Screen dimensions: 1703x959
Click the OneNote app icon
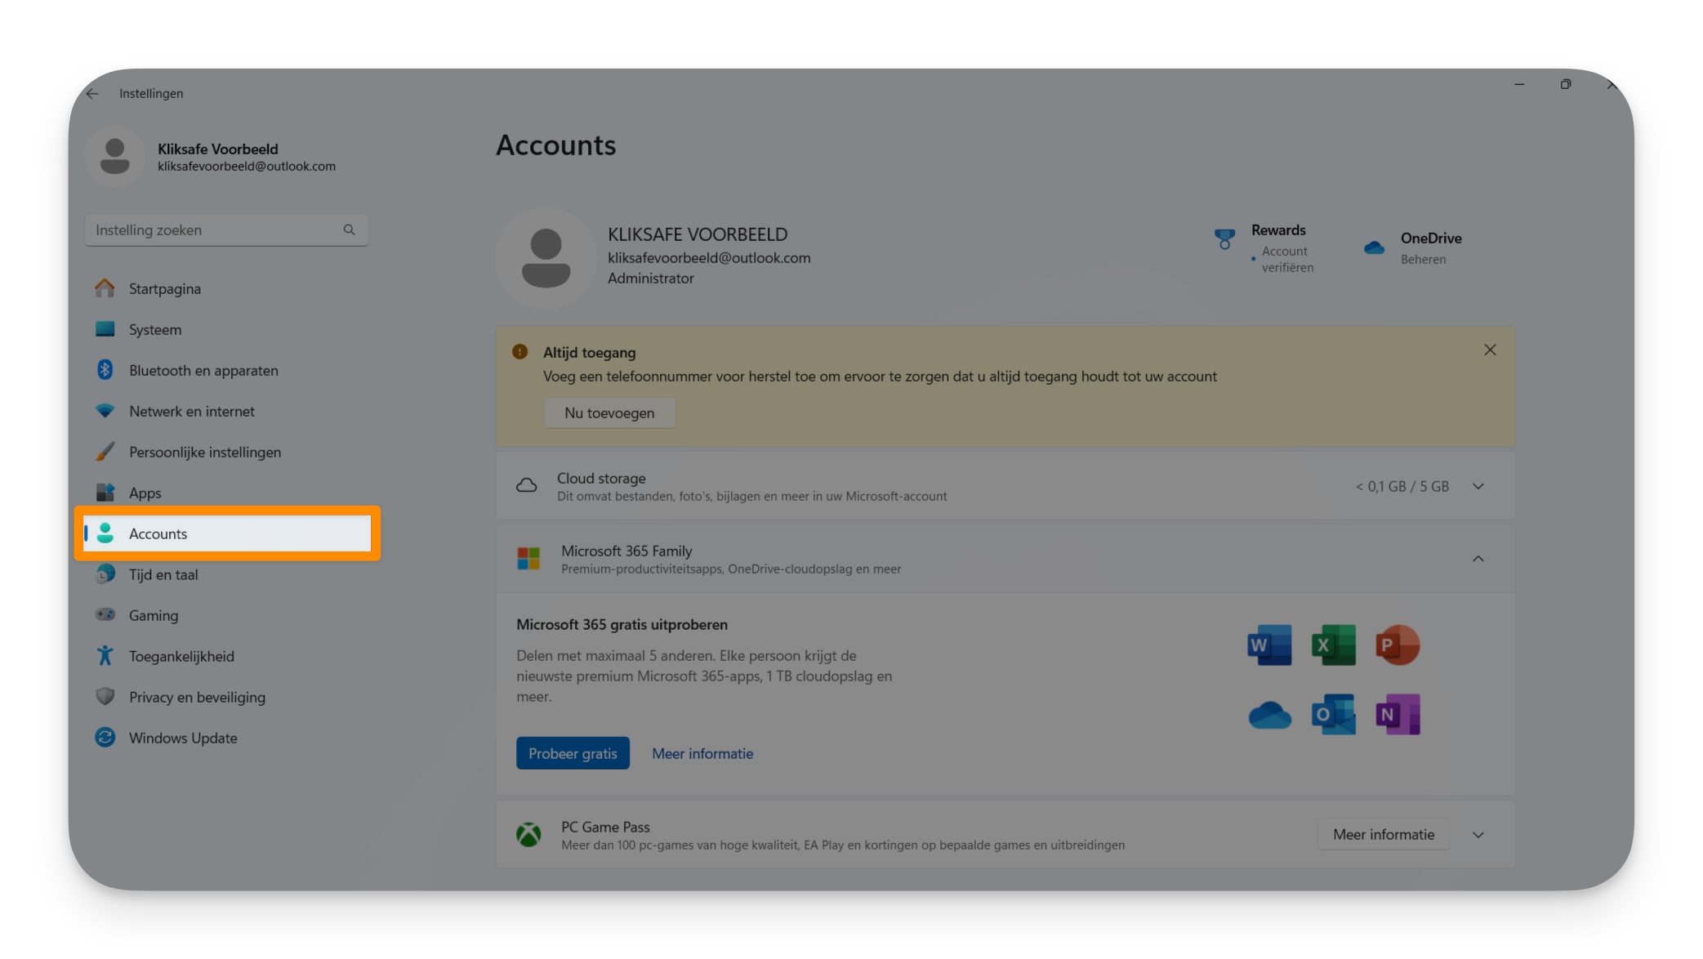pyautogui.click(x=1397, y=715)
